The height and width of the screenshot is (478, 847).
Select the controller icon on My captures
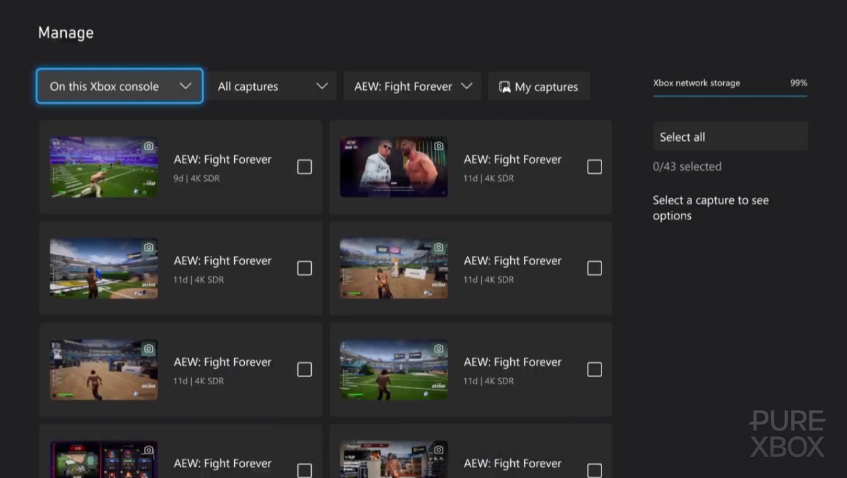(x=505, y=85)
